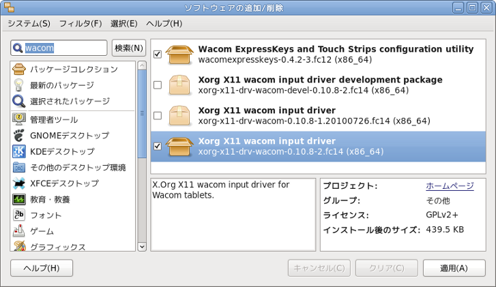Click the wacom-devel package box icon
The image size is (496, 287).
pos(179,85)
